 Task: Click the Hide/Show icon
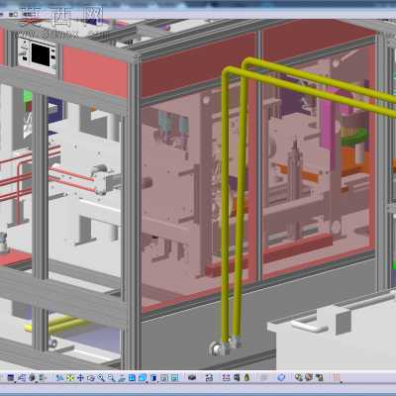(x=164, y=377)
